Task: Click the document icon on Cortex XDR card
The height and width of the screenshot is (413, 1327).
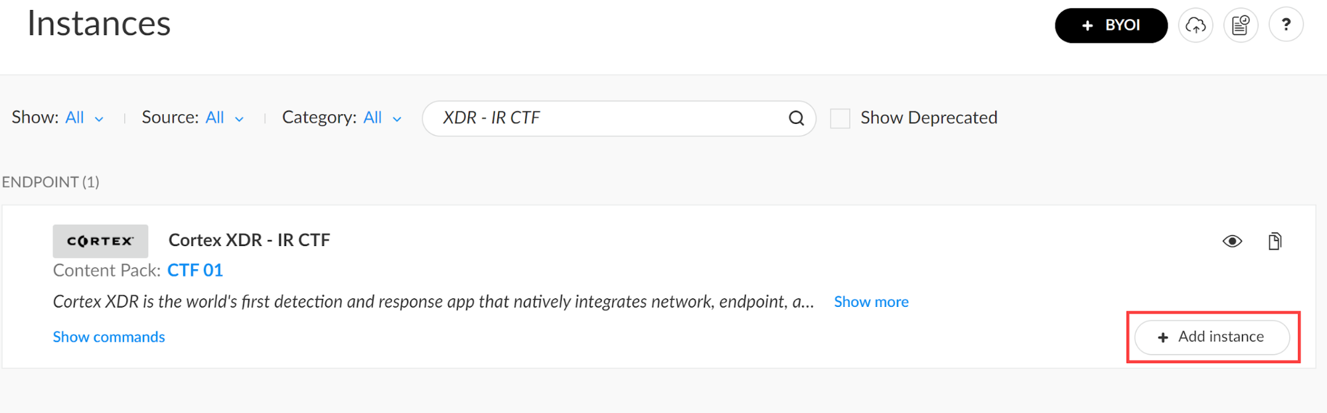Action: pyautogui.click(x=1275, y=241)
